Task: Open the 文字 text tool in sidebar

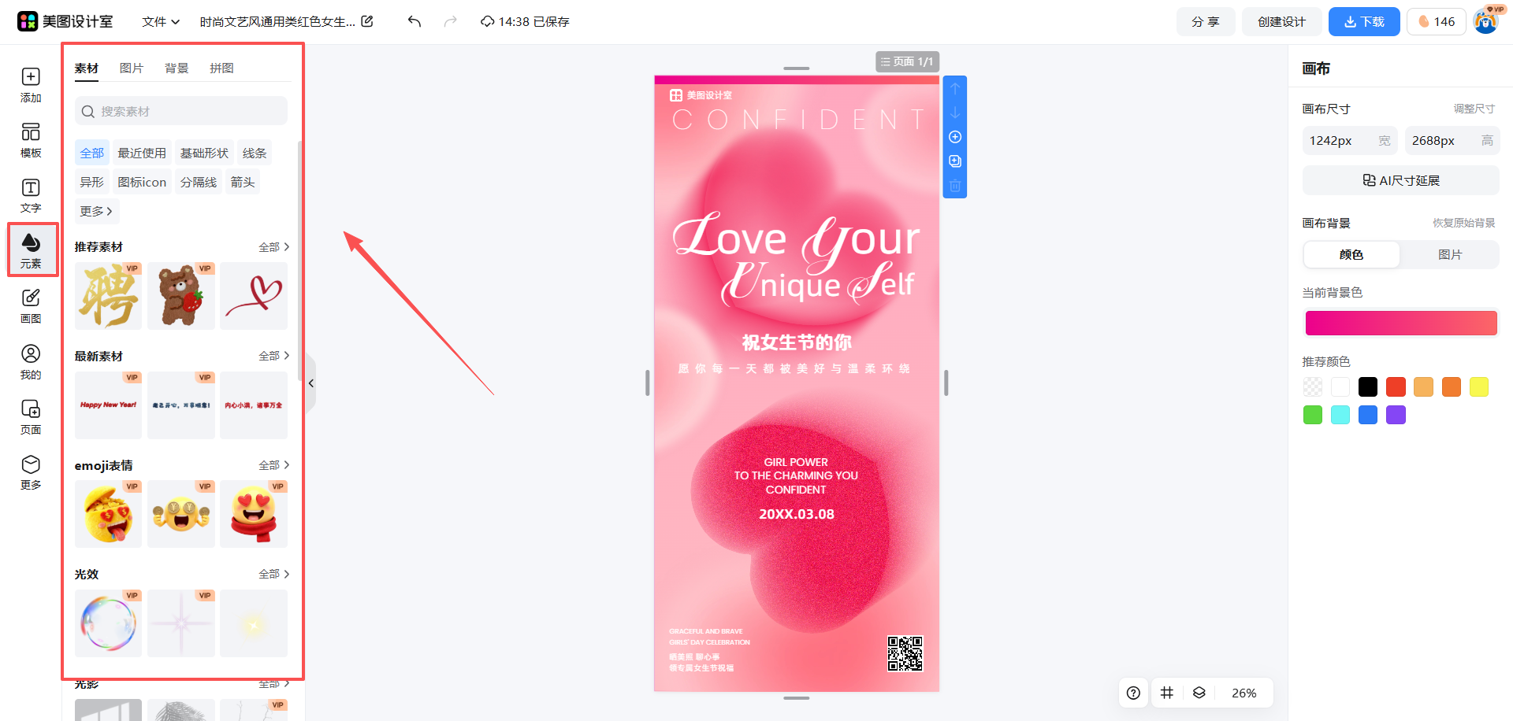Action: pos(31,194)
